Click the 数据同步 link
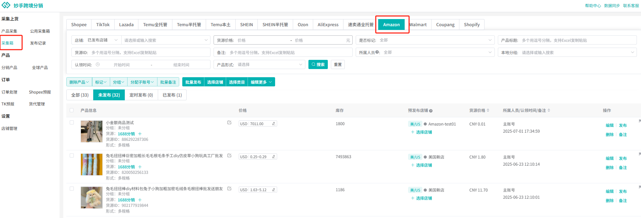641x218 pixels. point(612,6)
